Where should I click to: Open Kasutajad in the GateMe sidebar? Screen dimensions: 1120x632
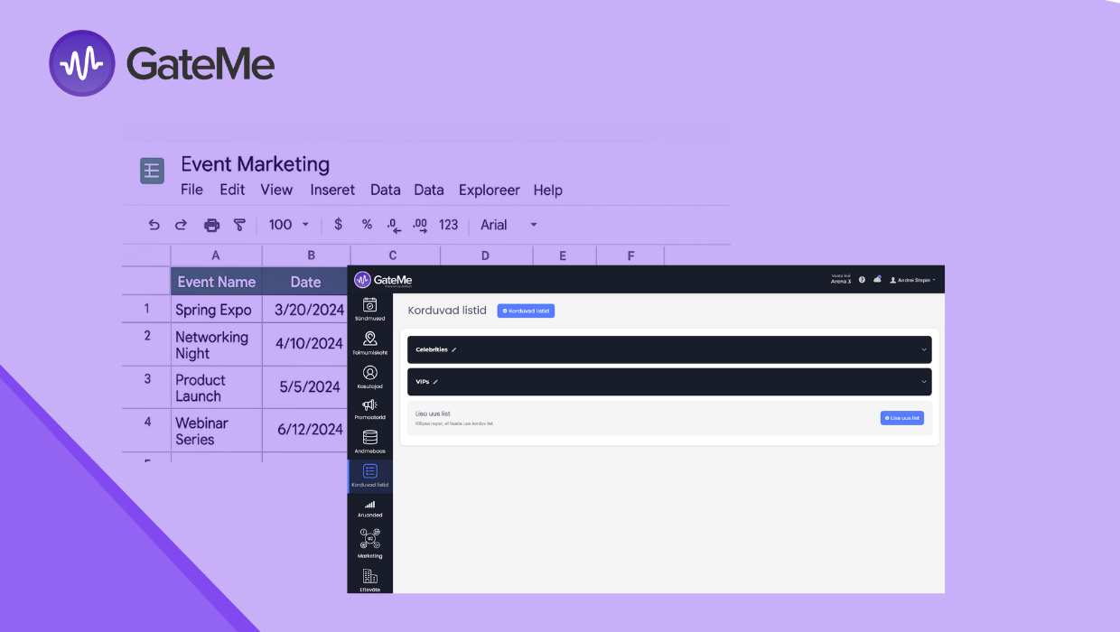[369, 376]
